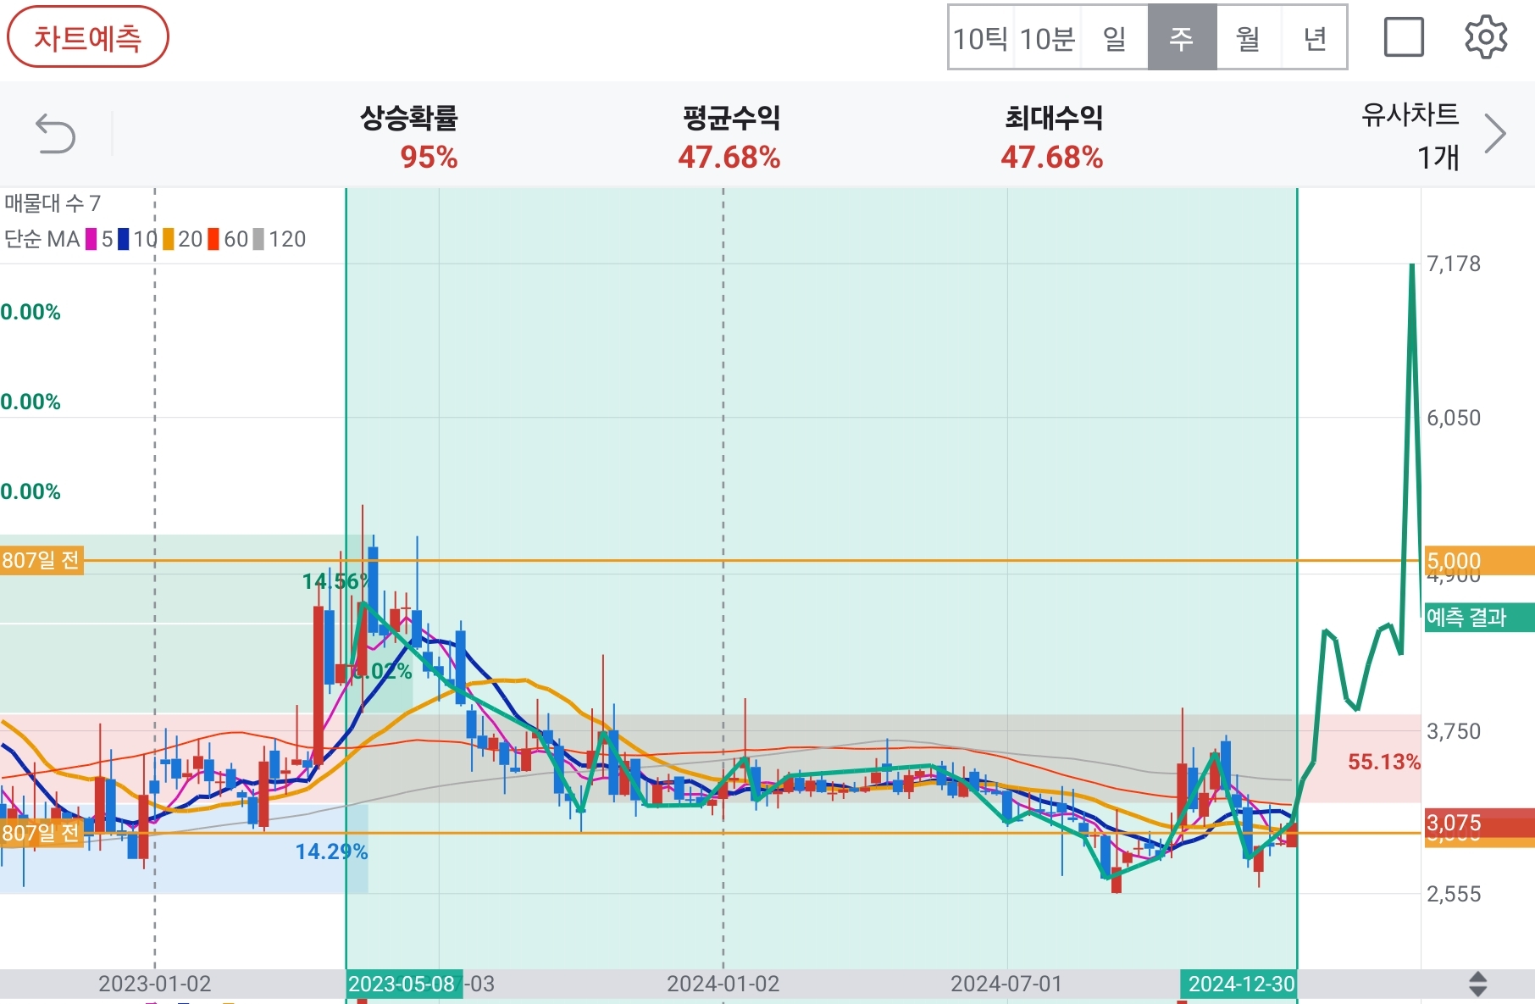This screenshot has height=1004, width=1535.
Task: Click the MA 5 magenta color swatch
Action: [x=91, y=240]
